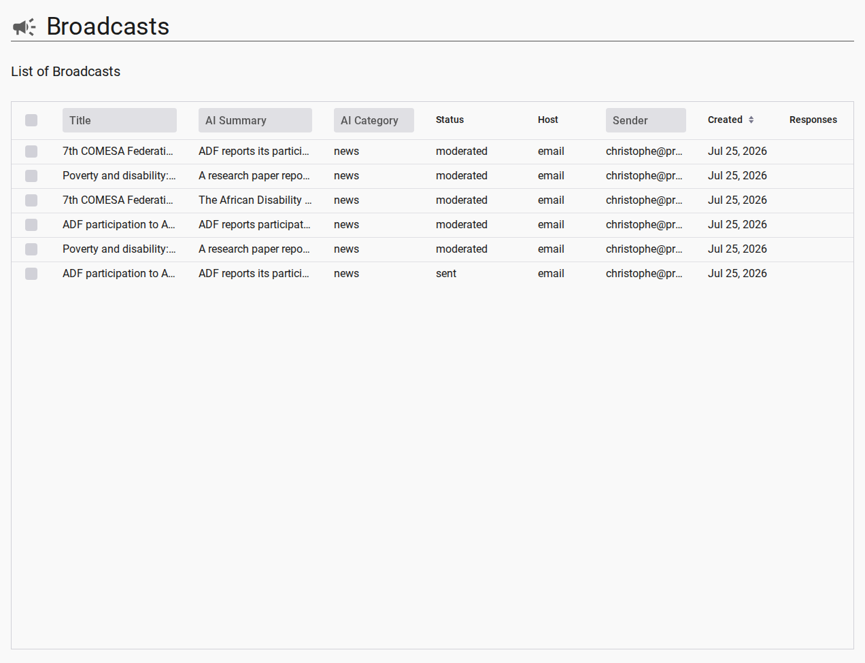Click the 'Broadcasts' page heading
The height and width of the screenshot is (663, 865).
pos(108,26)
